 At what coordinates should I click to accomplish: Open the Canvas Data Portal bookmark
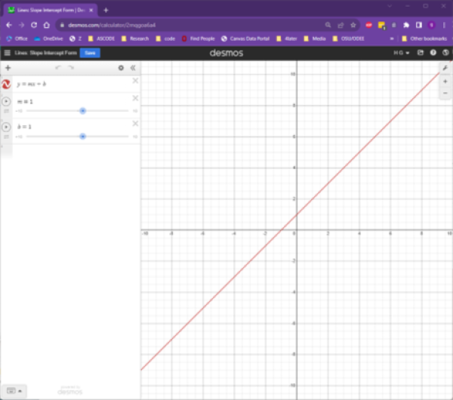pos(245,38)
